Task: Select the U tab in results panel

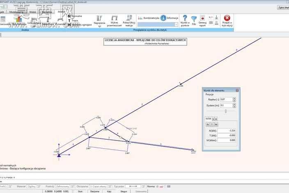Action: point(216,119)
